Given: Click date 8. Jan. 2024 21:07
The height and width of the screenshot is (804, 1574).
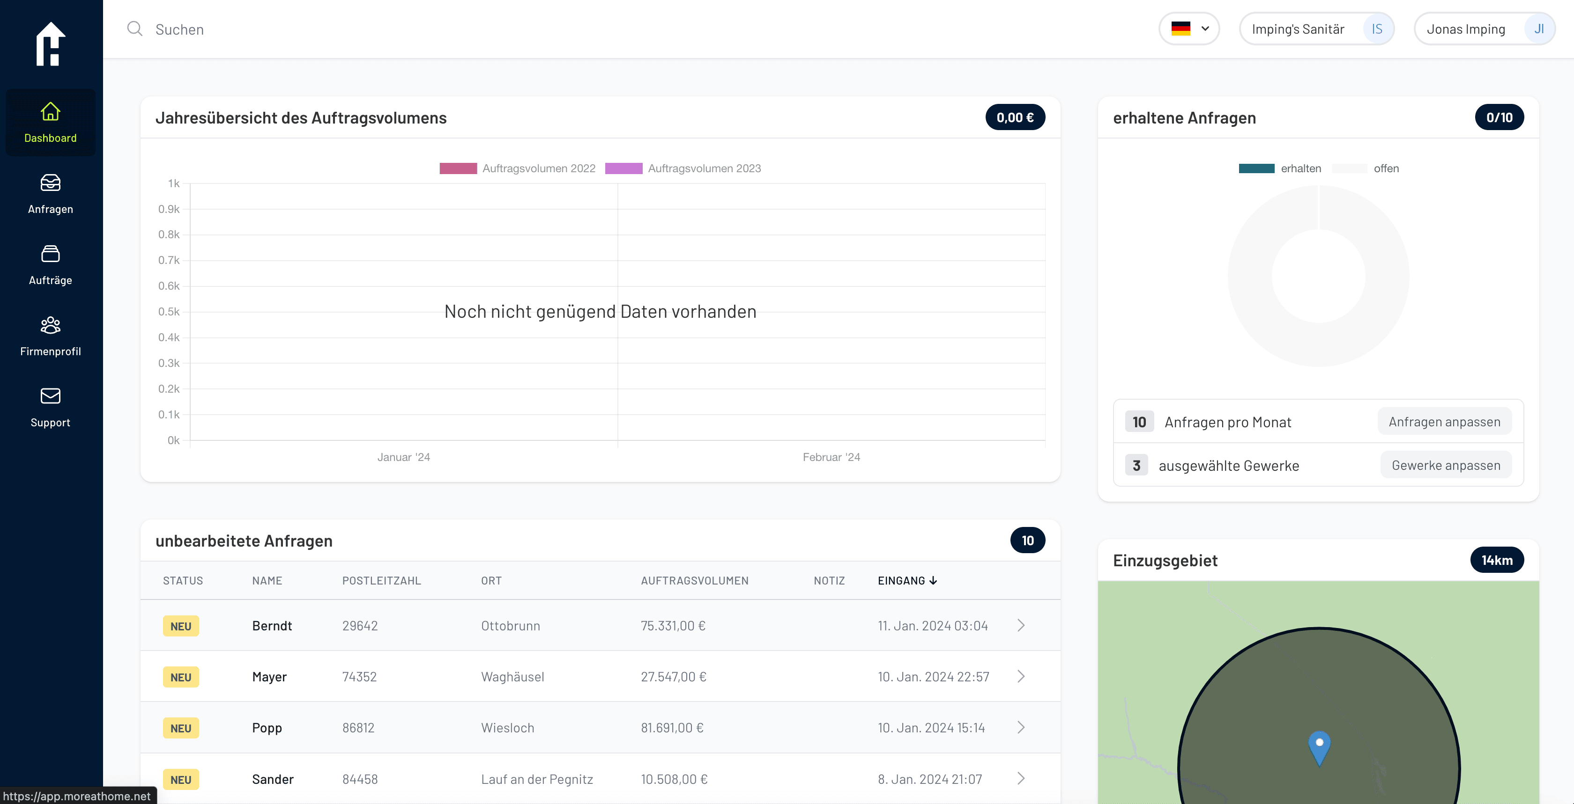Looking at the screenshot, I should 930,779.
